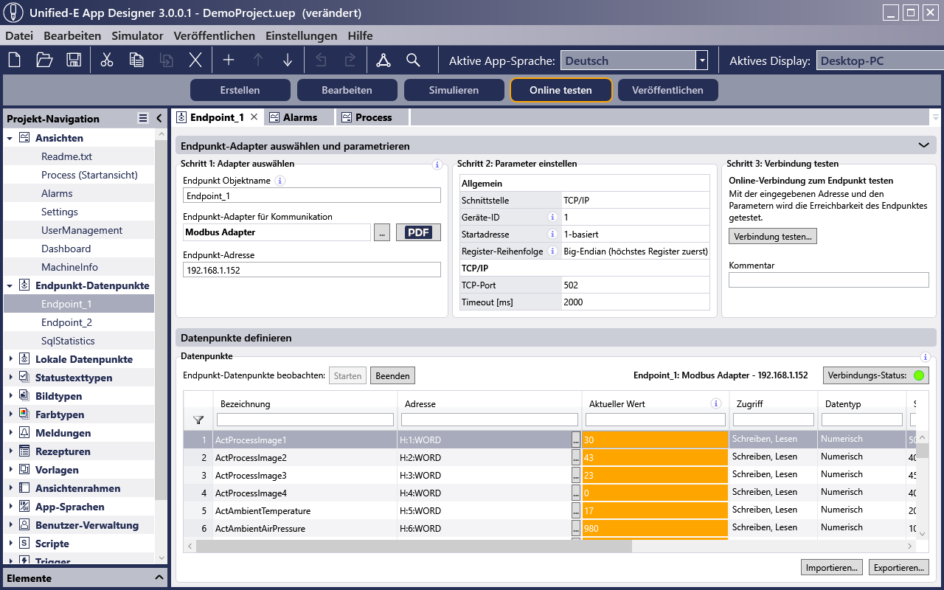Stop observing with the Beenden button
The image size is (944, 590).
(x=392, y=375)
